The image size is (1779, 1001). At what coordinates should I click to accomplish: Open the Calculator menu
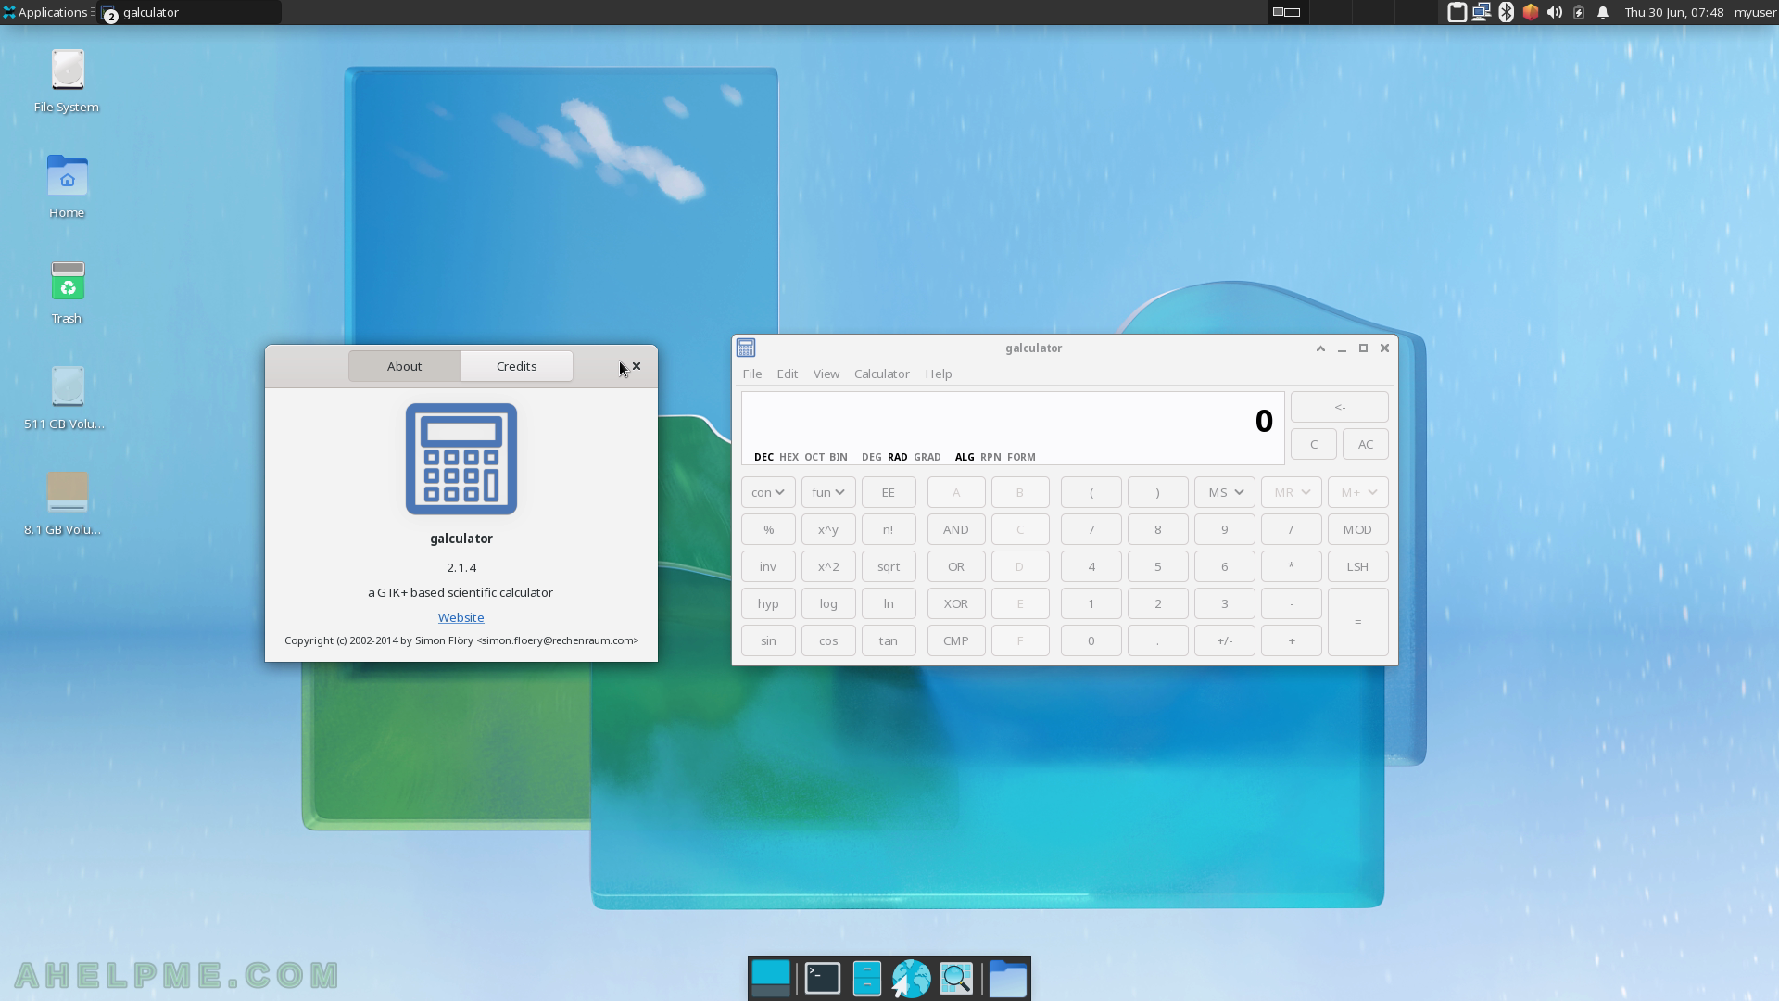pos(882,374)
